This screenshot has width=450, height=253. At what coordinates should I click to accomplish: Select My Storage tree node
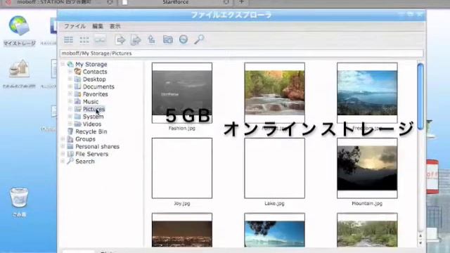(x=91, y=64)
